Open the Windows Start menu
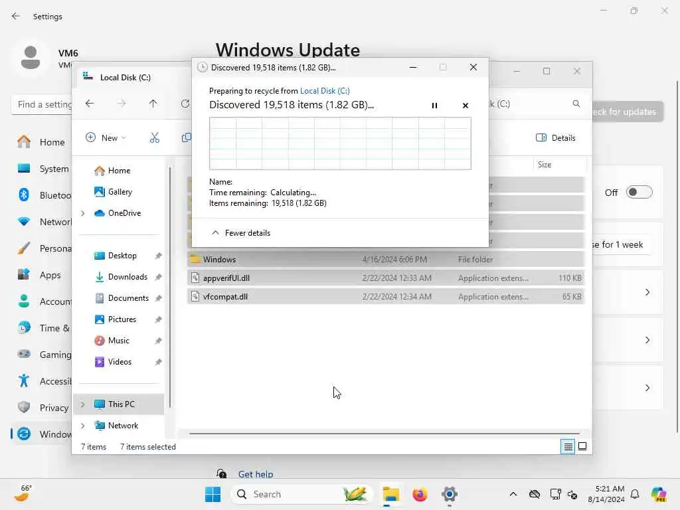 point(212,494)
